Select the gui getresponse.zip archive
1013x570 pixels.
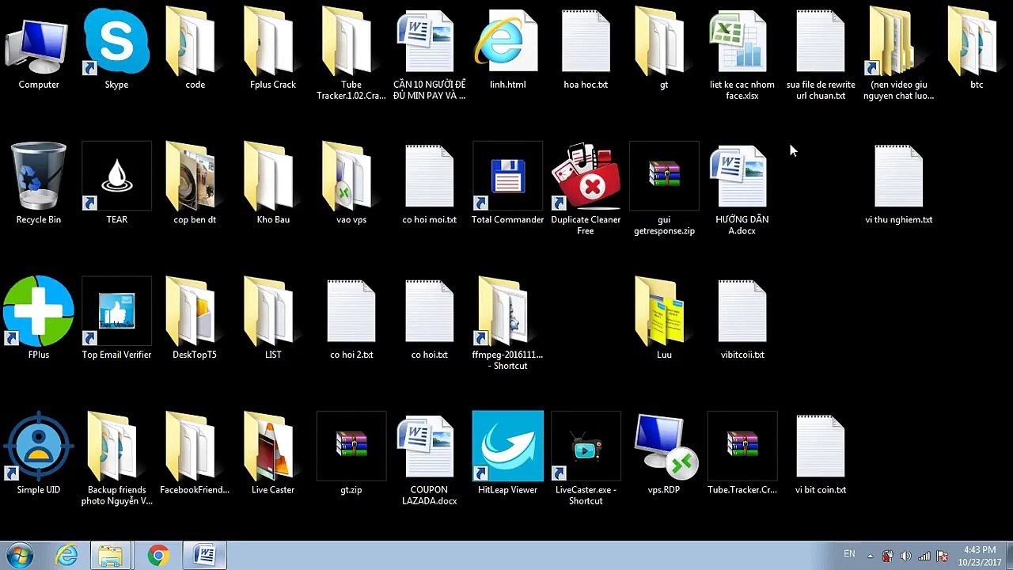click(664, 189)
